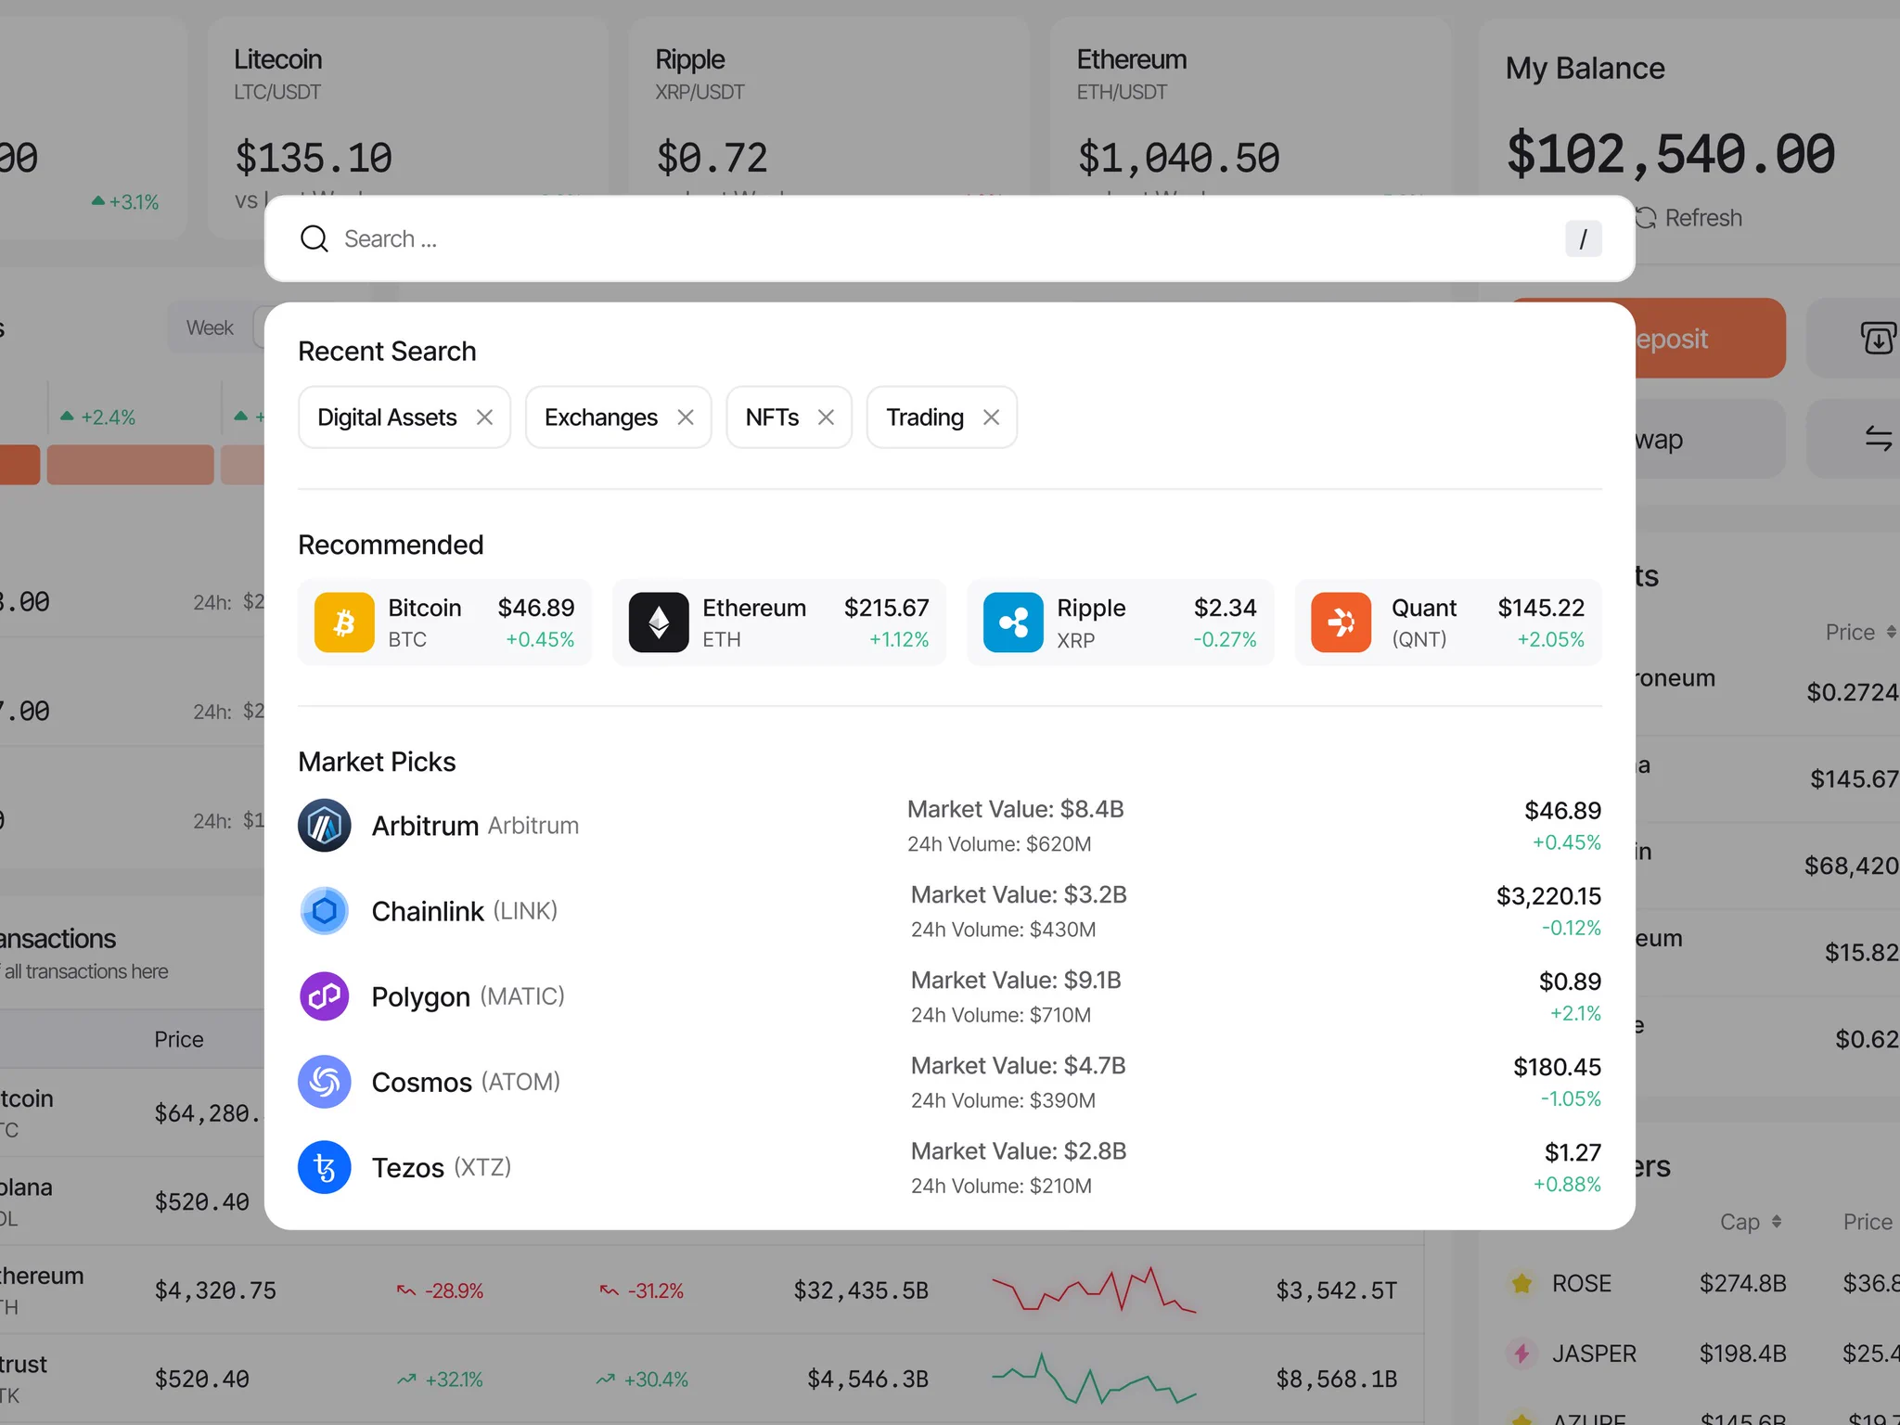Click the Refresh circular arrow icon

(1646, 218)
